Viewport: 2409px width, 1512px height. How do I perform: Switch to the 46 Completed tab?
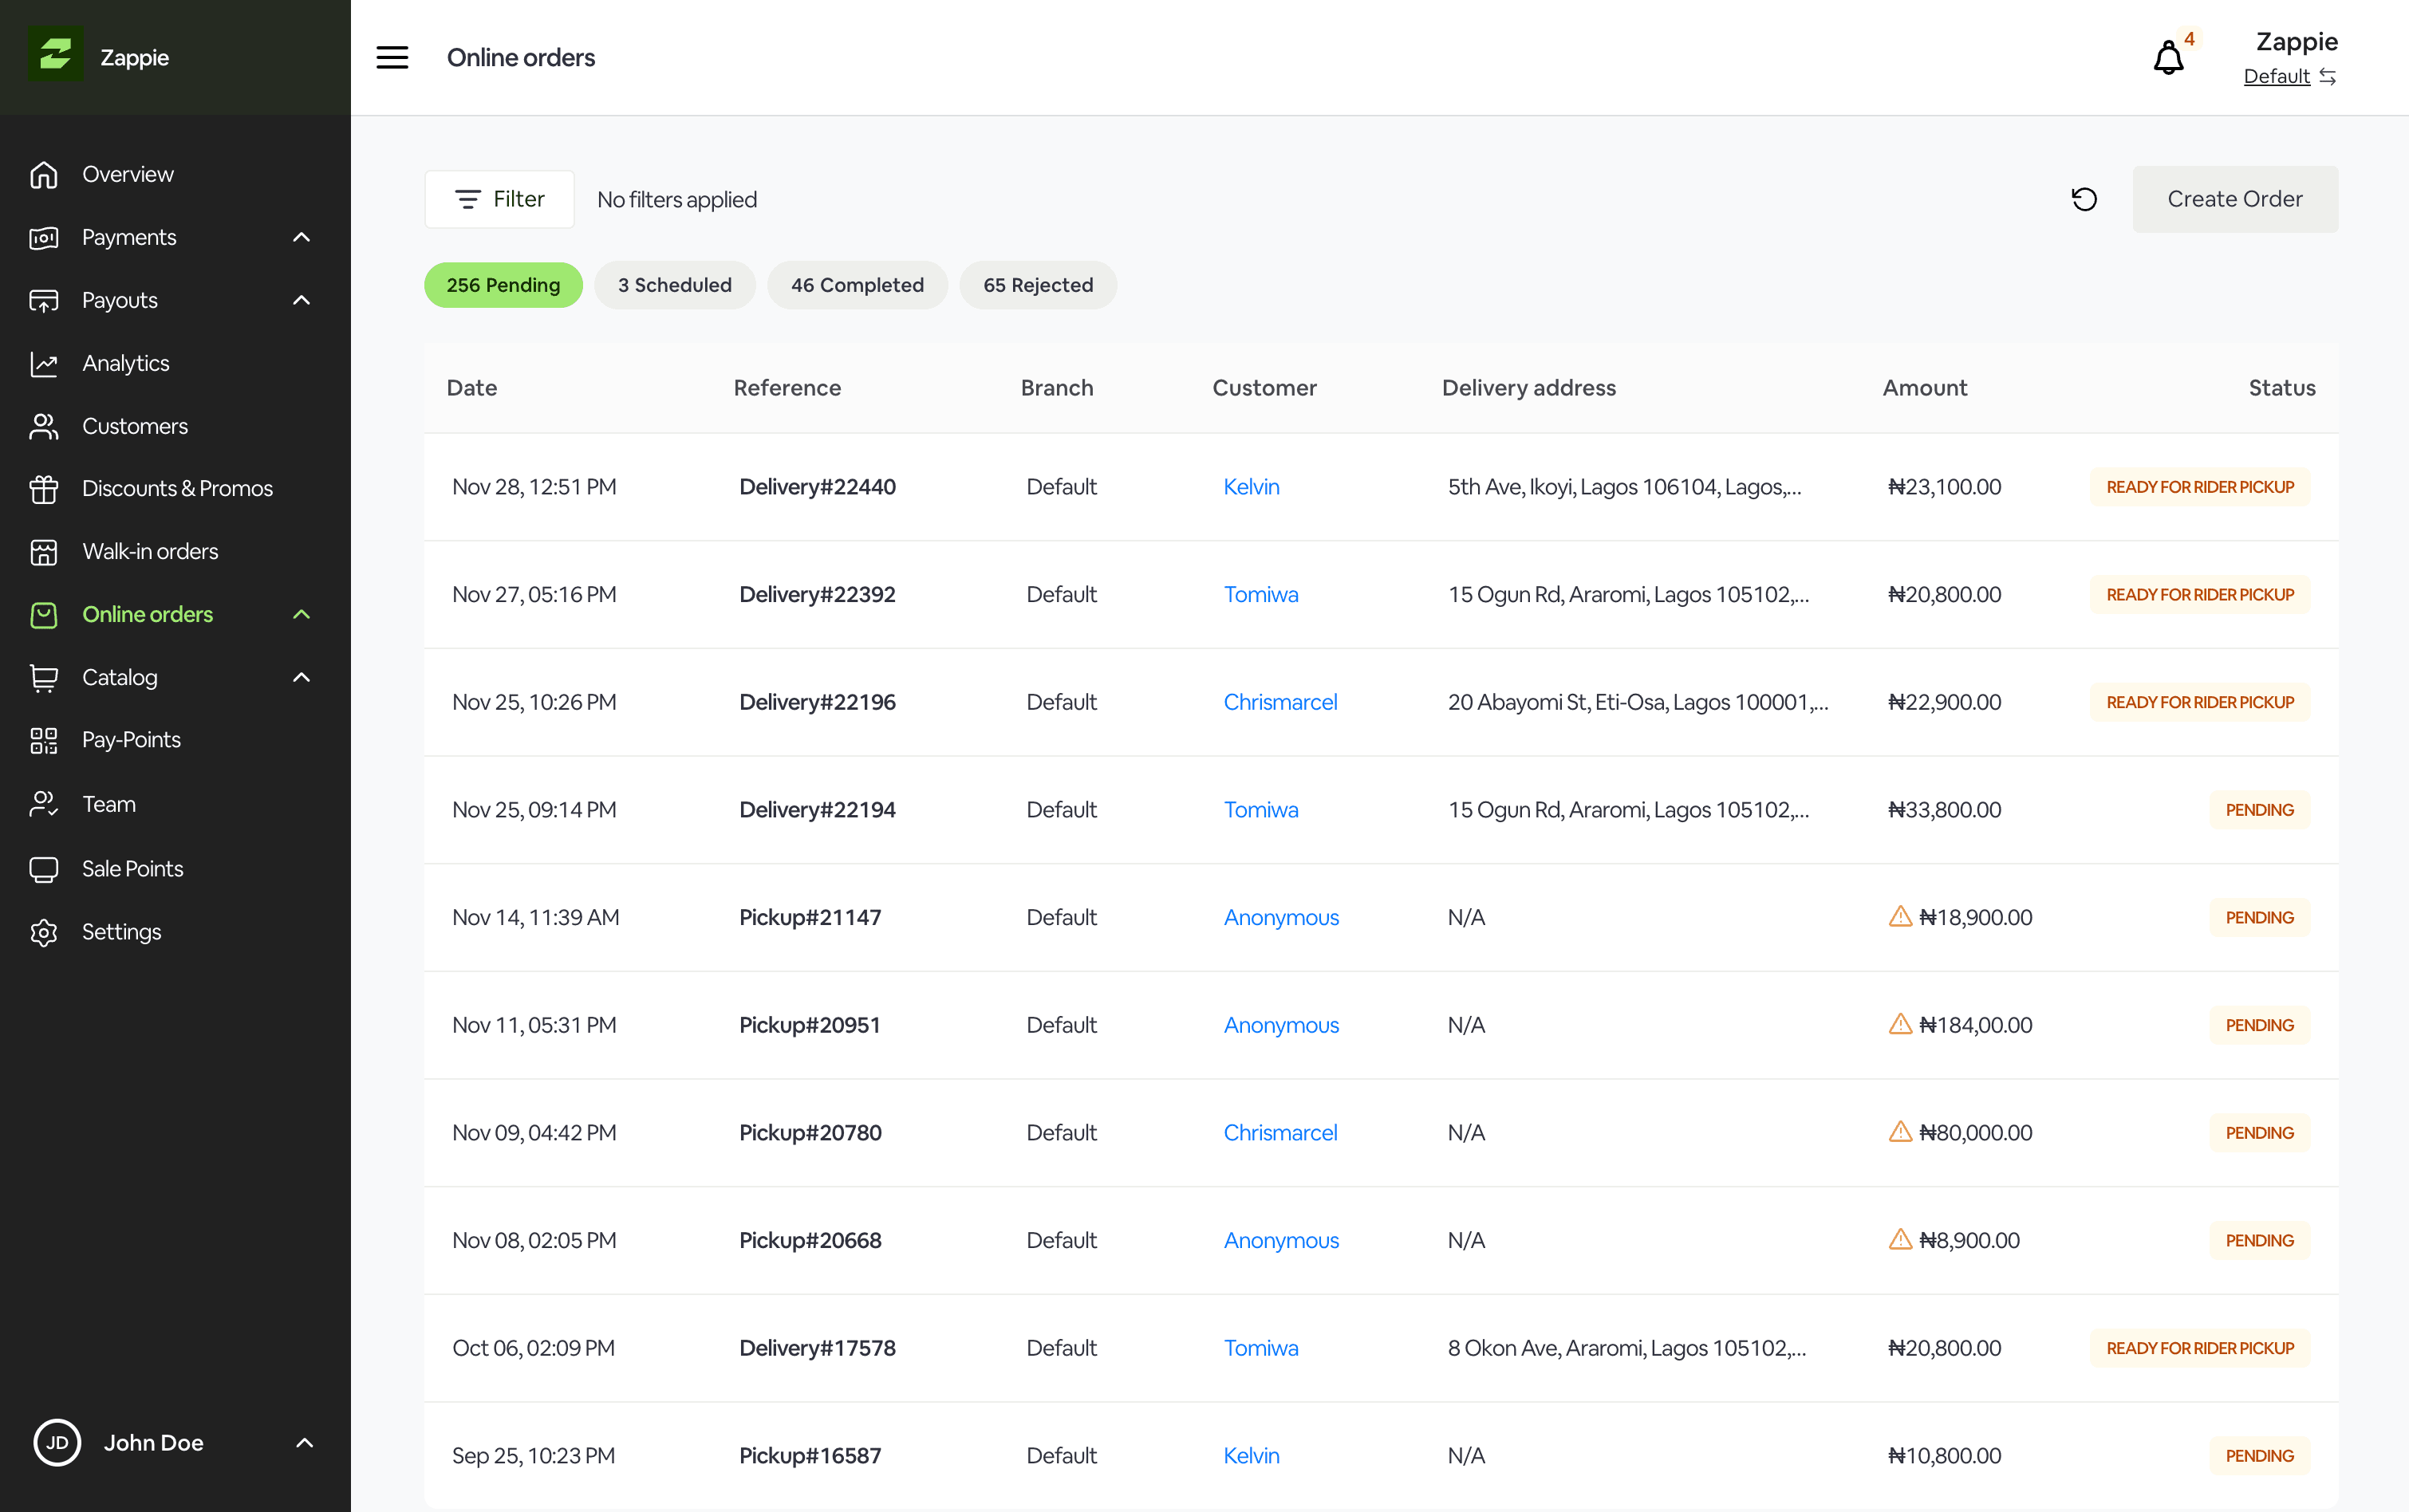click(857, 285)
